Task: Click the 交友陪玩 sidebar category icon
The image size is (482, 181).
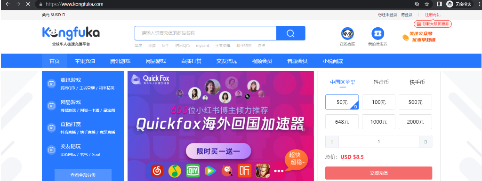Action: (51, 150)
